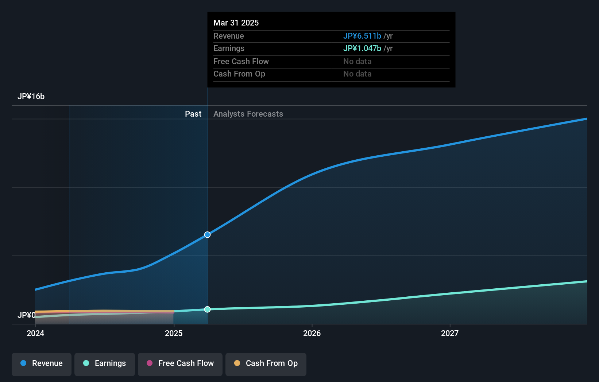Click the teal Earnings legend dot

tap(86, 363)
